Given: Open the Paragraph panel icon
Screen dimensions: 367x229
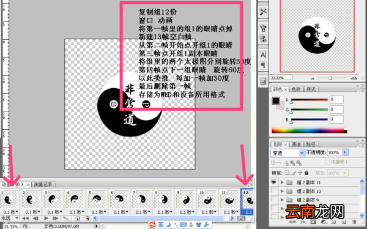Looking at the screenshot, I should pos(263,65).
